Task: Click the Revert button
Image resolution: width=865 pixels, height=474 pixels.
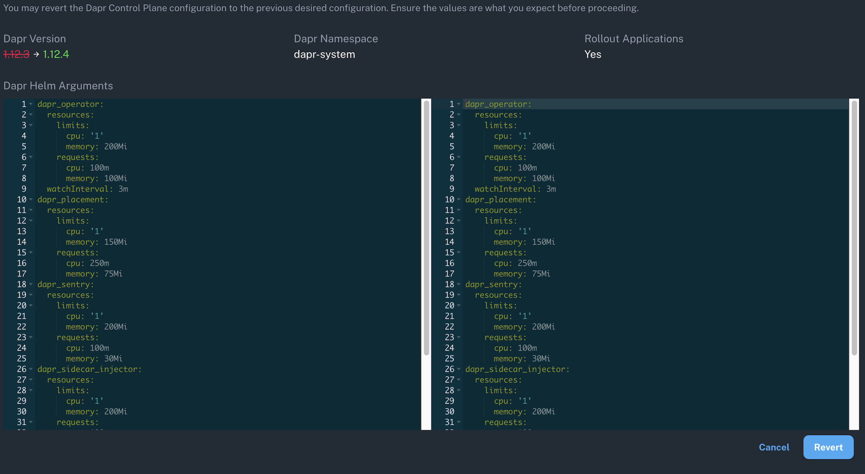Action: (x=828, y=447)
